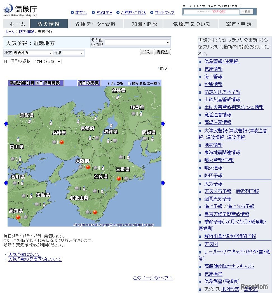Click the sun icon under 大阪府
272x293 pixels.
tap(88, 167)
